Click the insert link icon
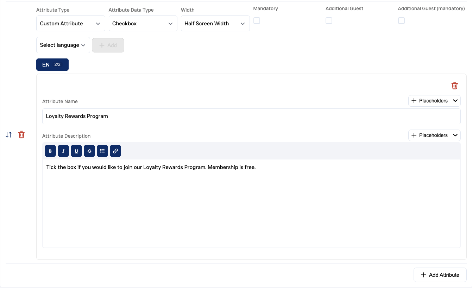472x288 pixels. click(115, 151)
